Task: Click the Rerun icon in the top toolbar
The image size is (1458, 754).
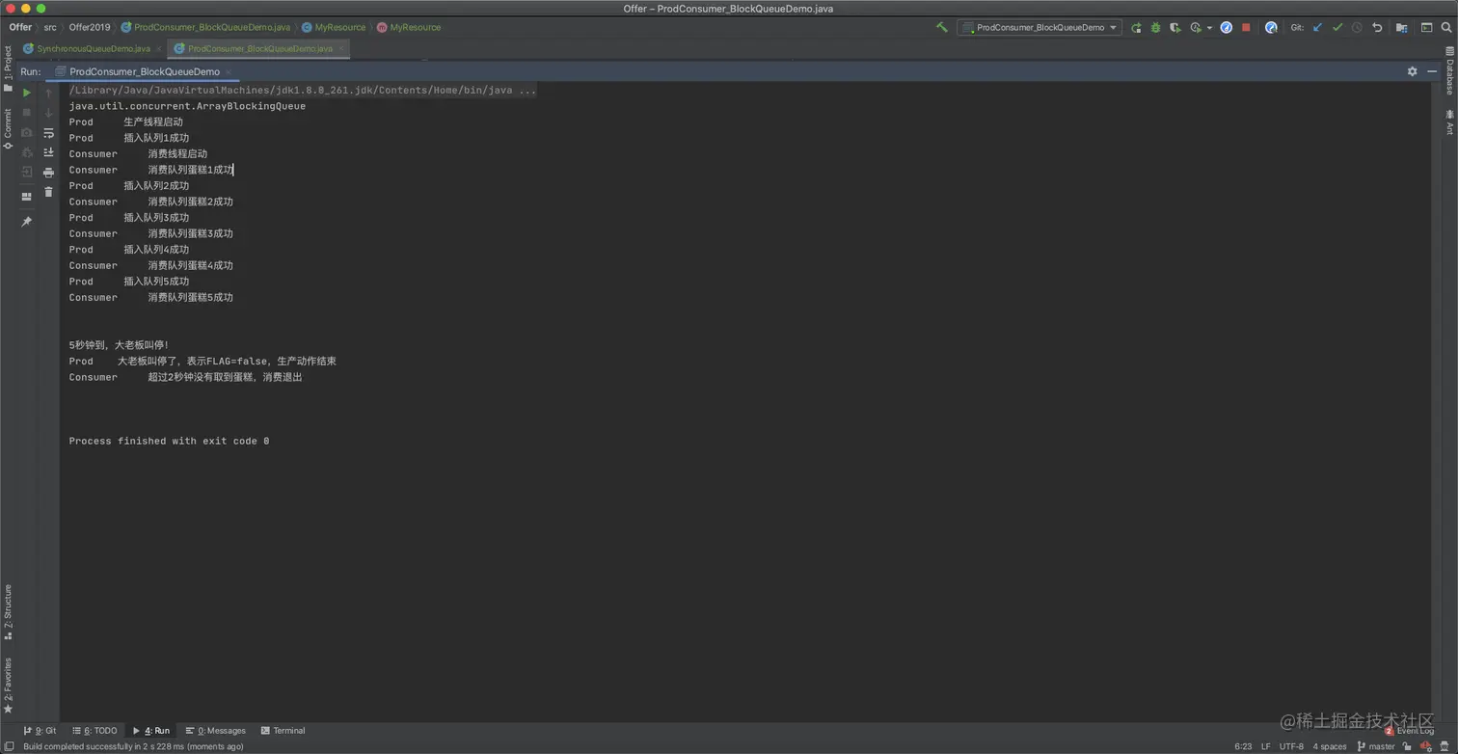Action: (1136, 28)
